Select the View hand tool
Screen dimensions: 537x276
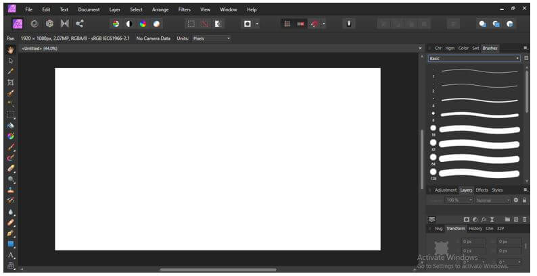coord(11,50)
